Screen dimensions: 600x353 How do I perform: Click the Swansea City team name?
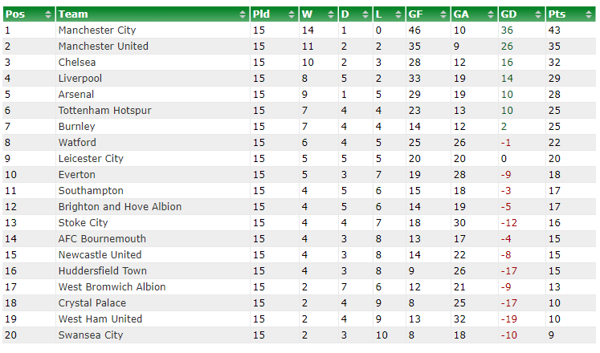click(x=91, y=335)
